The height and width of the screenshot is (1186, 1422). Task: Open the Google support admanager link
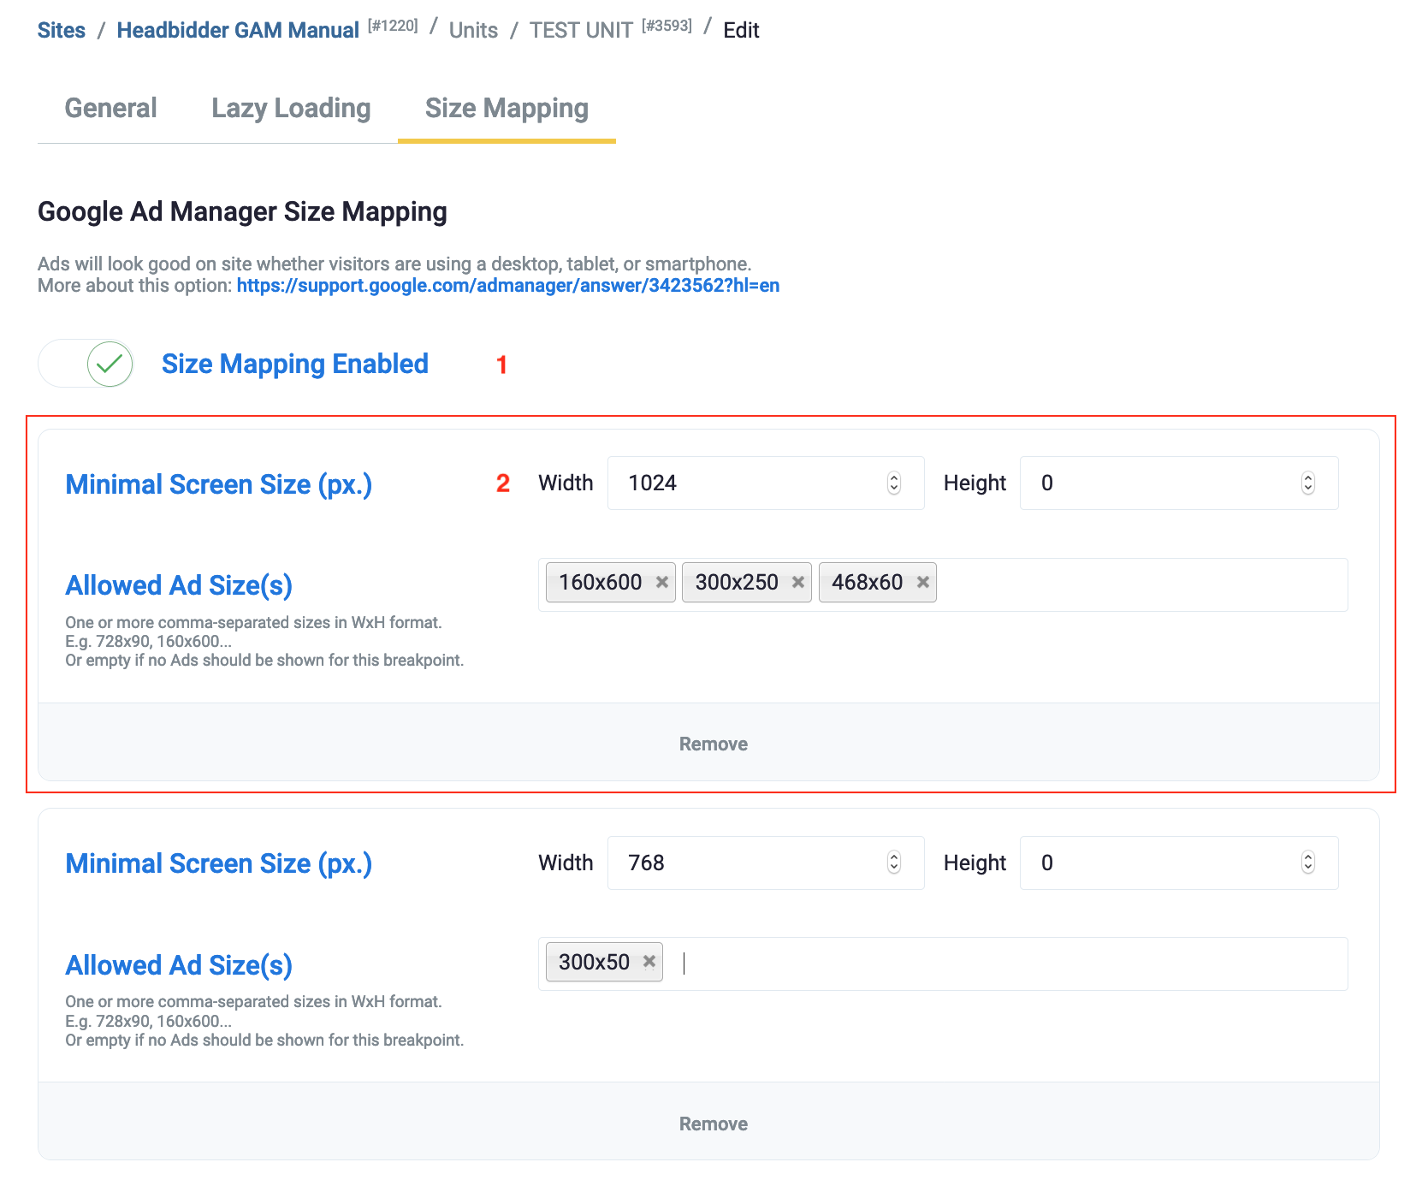(x=507, y=286)
